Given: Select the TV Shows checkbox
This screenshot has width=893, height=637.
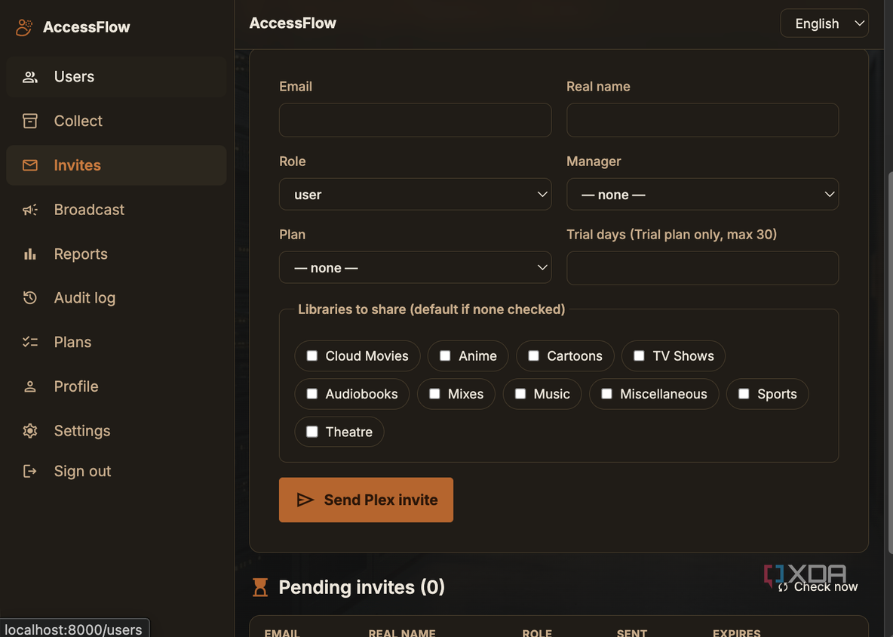Looking at the screenshot, I should pyautogui.click(x=639, y=355).
